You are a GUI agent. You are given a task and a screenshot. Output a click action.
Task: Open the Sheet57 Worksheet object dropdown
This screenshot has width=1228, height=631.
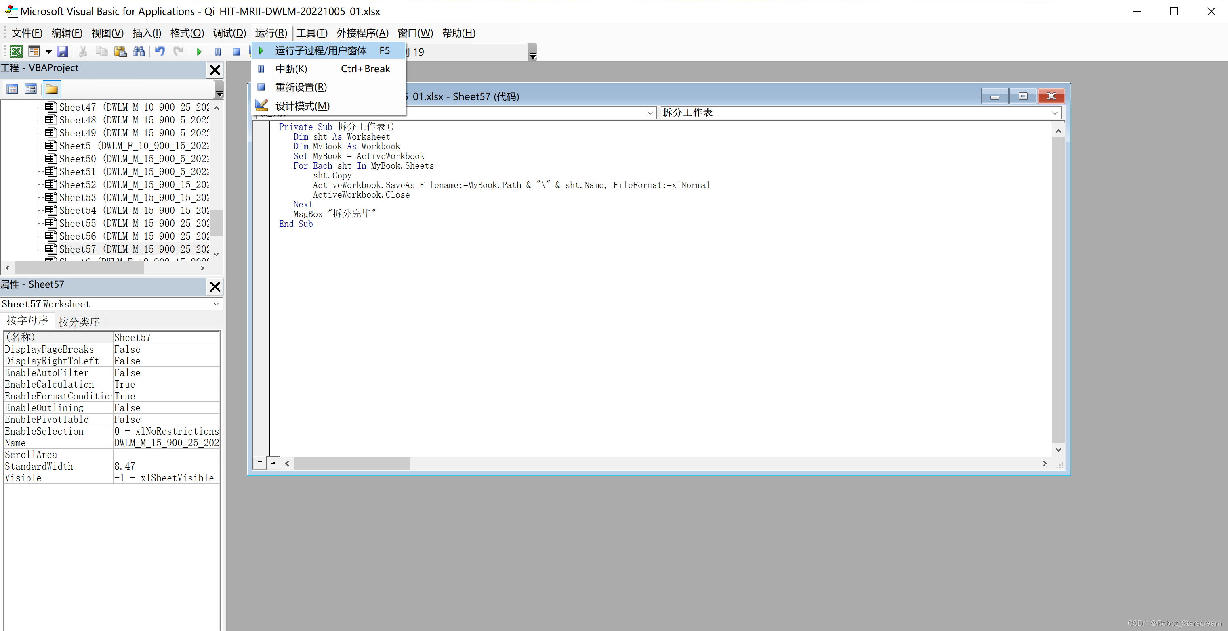[216, 304]
